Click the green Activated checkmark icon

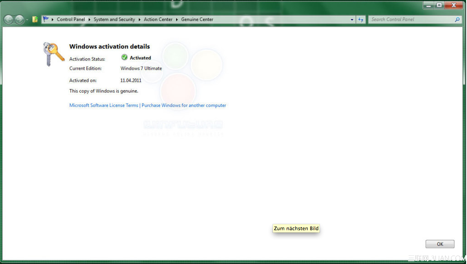(124, 58)
